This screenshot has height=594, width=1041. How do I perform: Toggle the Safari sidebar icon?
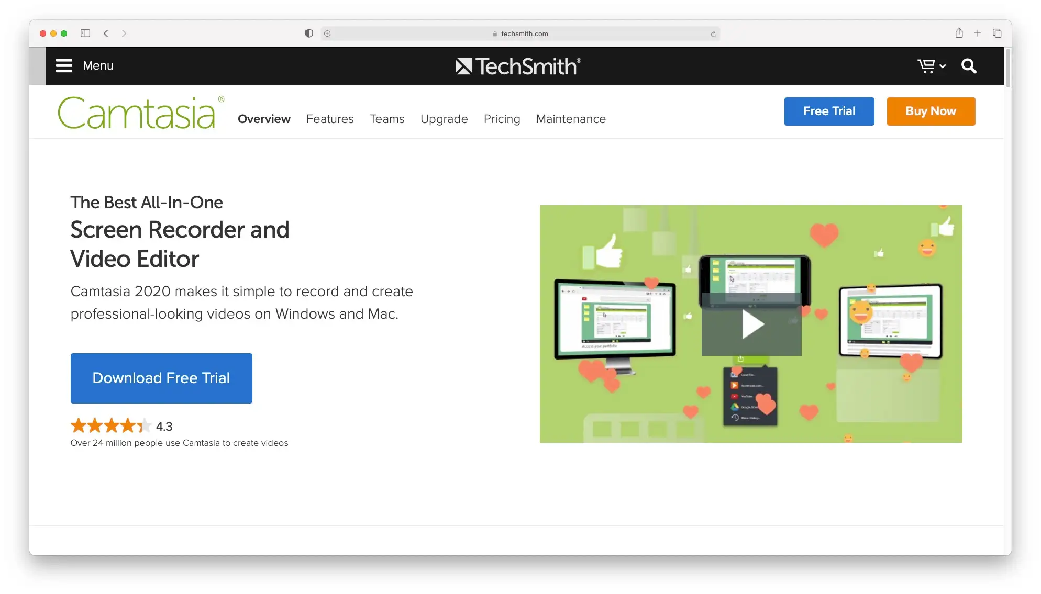click(x=85, y=33)
